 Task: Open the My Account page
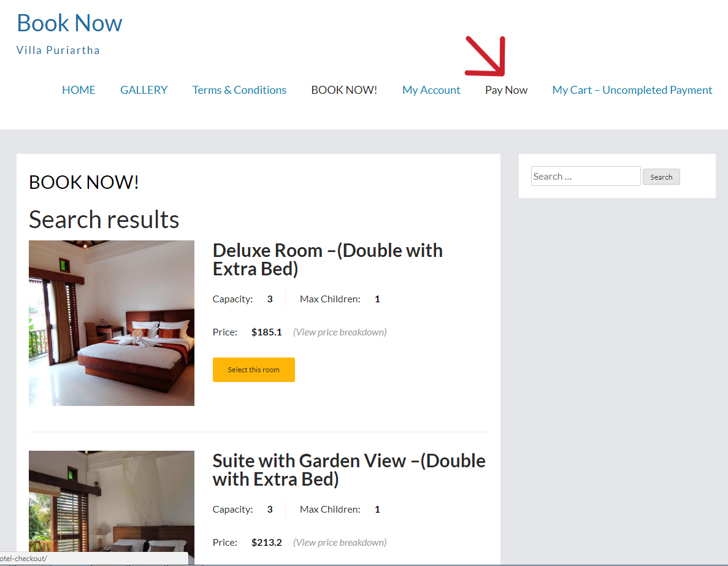[431, 90]
